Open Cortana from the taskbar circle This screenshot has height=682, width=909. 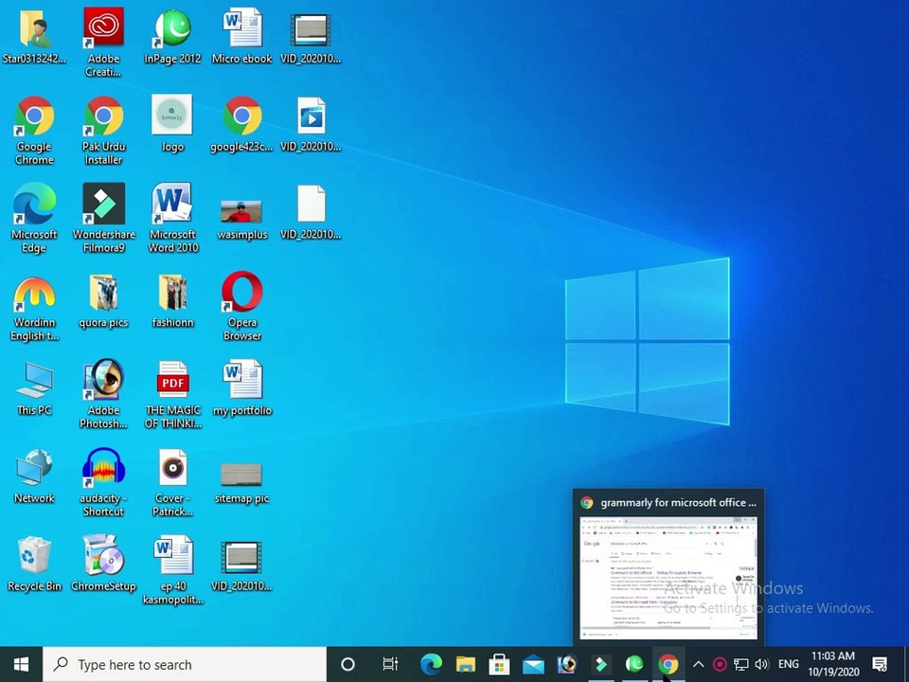coord(348,665)
